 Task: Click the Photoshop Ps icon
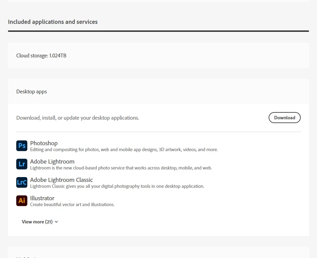[x=22, y=146]
